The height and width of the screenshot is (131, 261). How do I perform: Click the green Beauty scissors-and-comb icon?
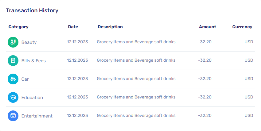[13, 42]
